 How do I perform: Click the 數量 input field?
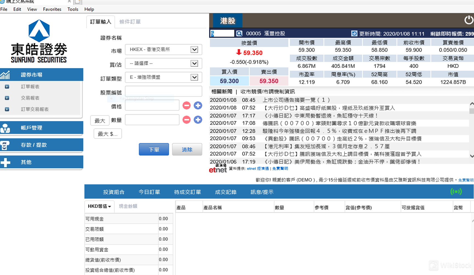pos(152,120)
